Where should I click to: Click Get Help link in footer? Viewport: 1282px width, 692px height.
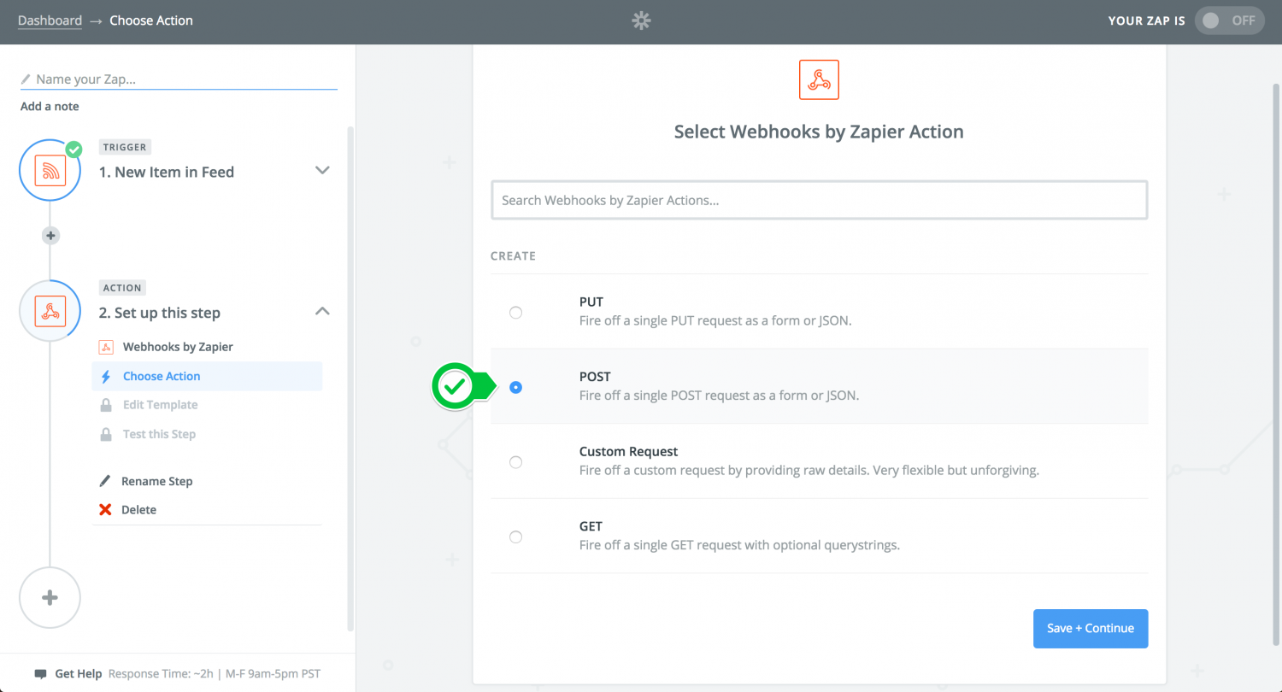[x=79, y=673]
